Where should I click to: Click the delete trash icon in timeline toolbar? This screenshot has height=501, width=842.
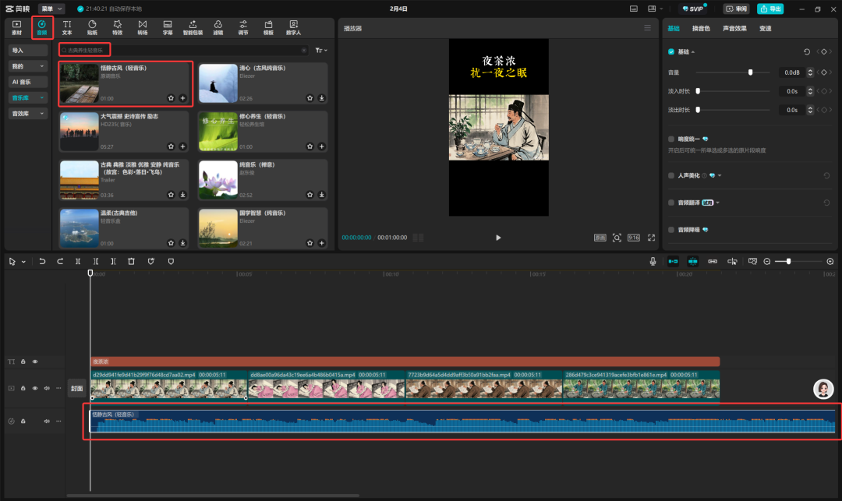pyautogui.click(x=131, y=262)
